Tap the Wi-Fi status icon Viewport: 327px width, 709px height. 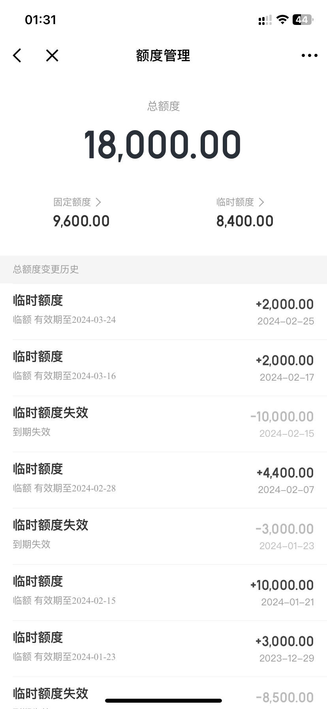282,19
